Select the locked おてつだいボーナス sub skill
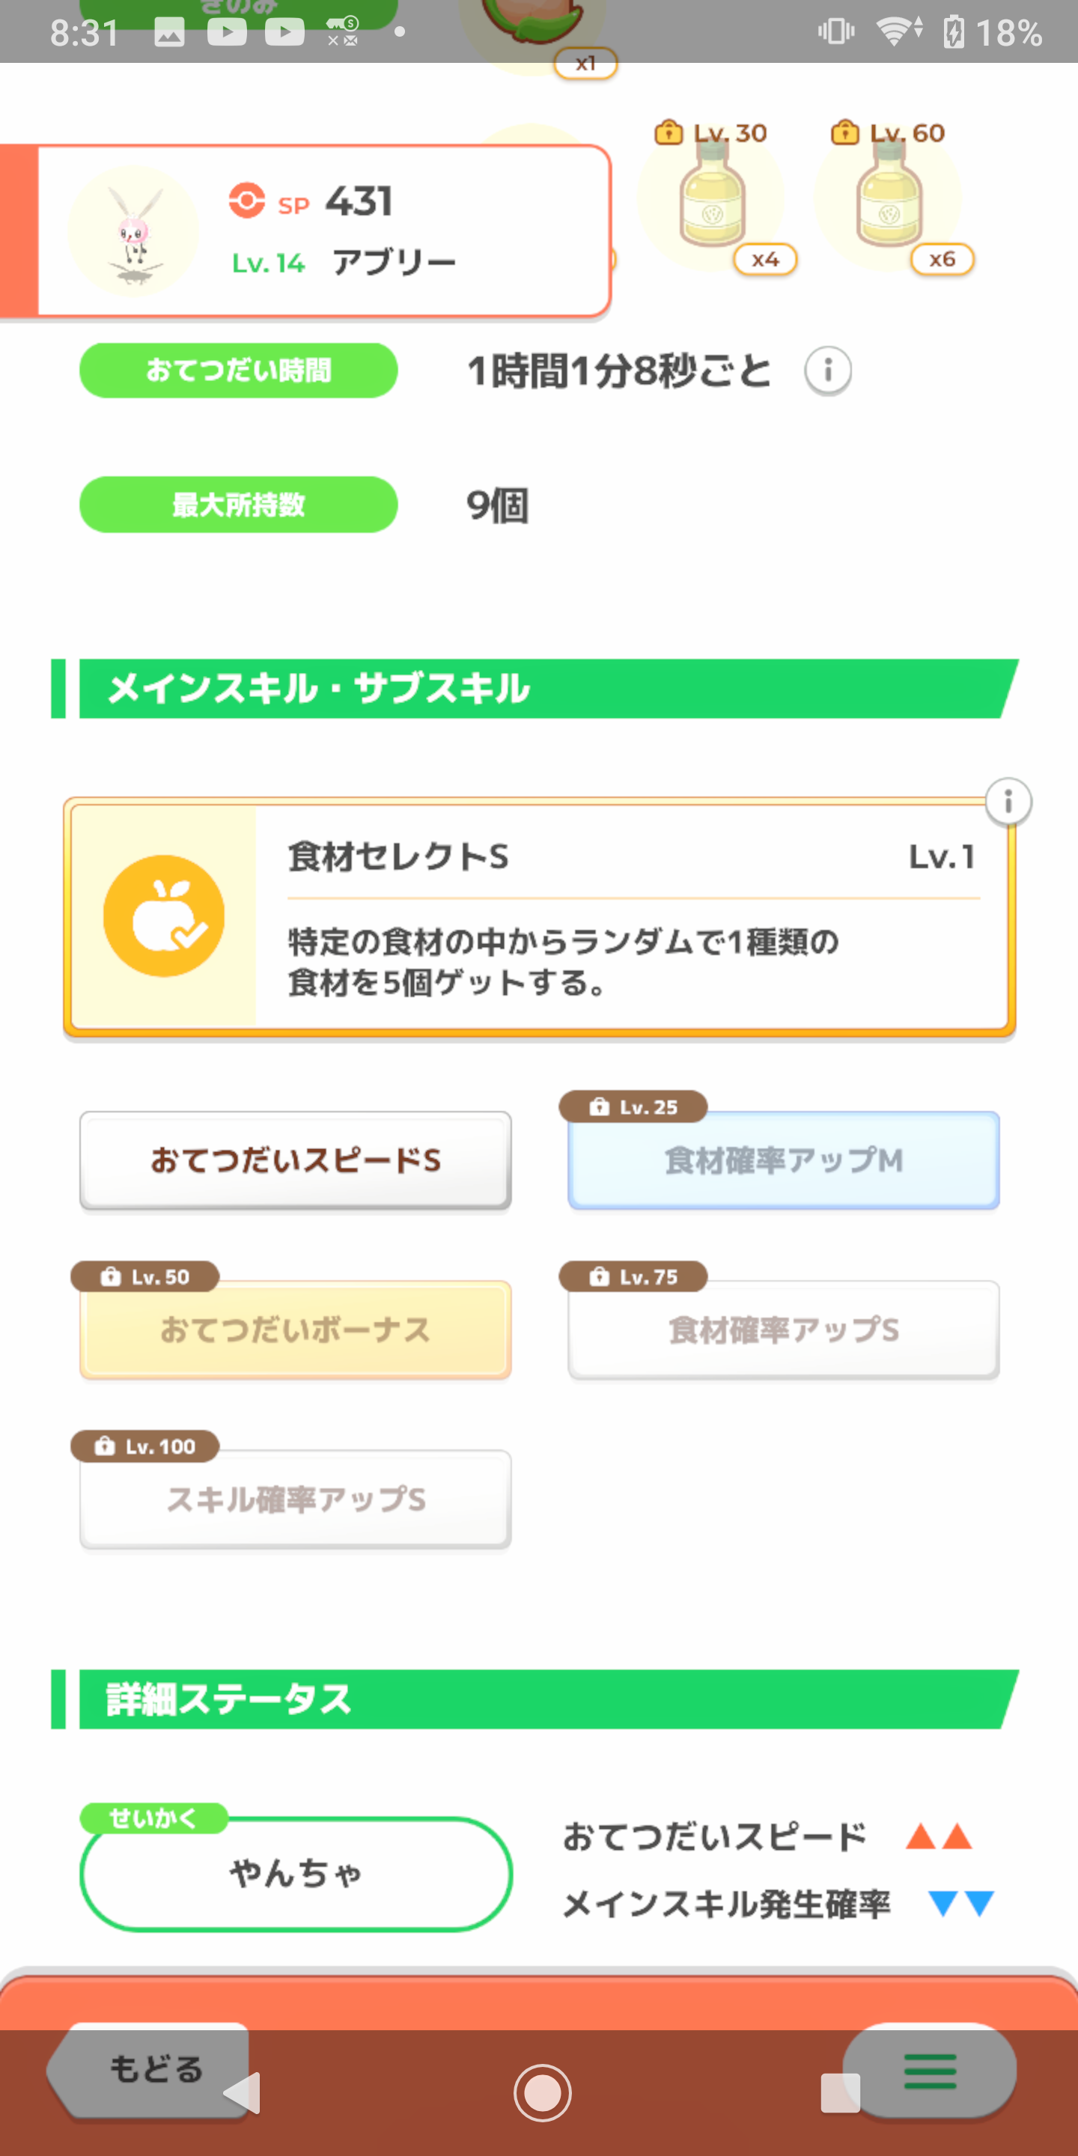The width and height of the screenshot is (1078, 2156). tap(296, 1329)
